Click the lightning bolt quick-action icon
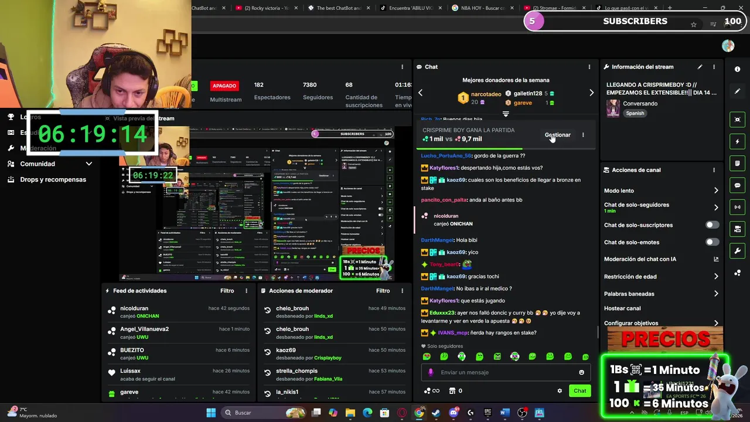 (x=737, y=141)
